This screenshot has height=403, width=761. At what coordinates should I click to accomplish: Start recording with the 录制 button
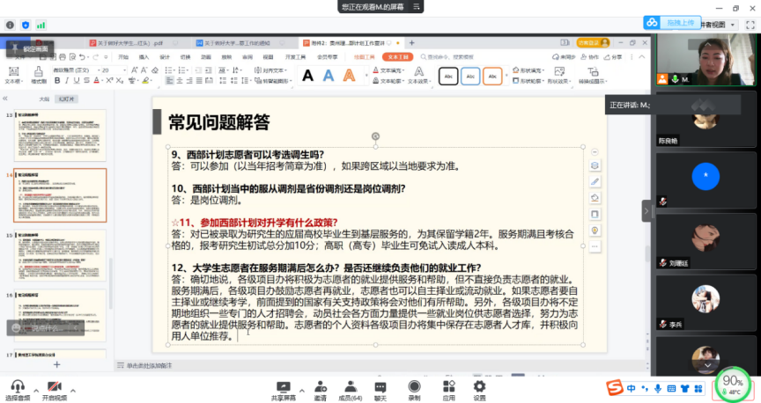click(414, 390)
